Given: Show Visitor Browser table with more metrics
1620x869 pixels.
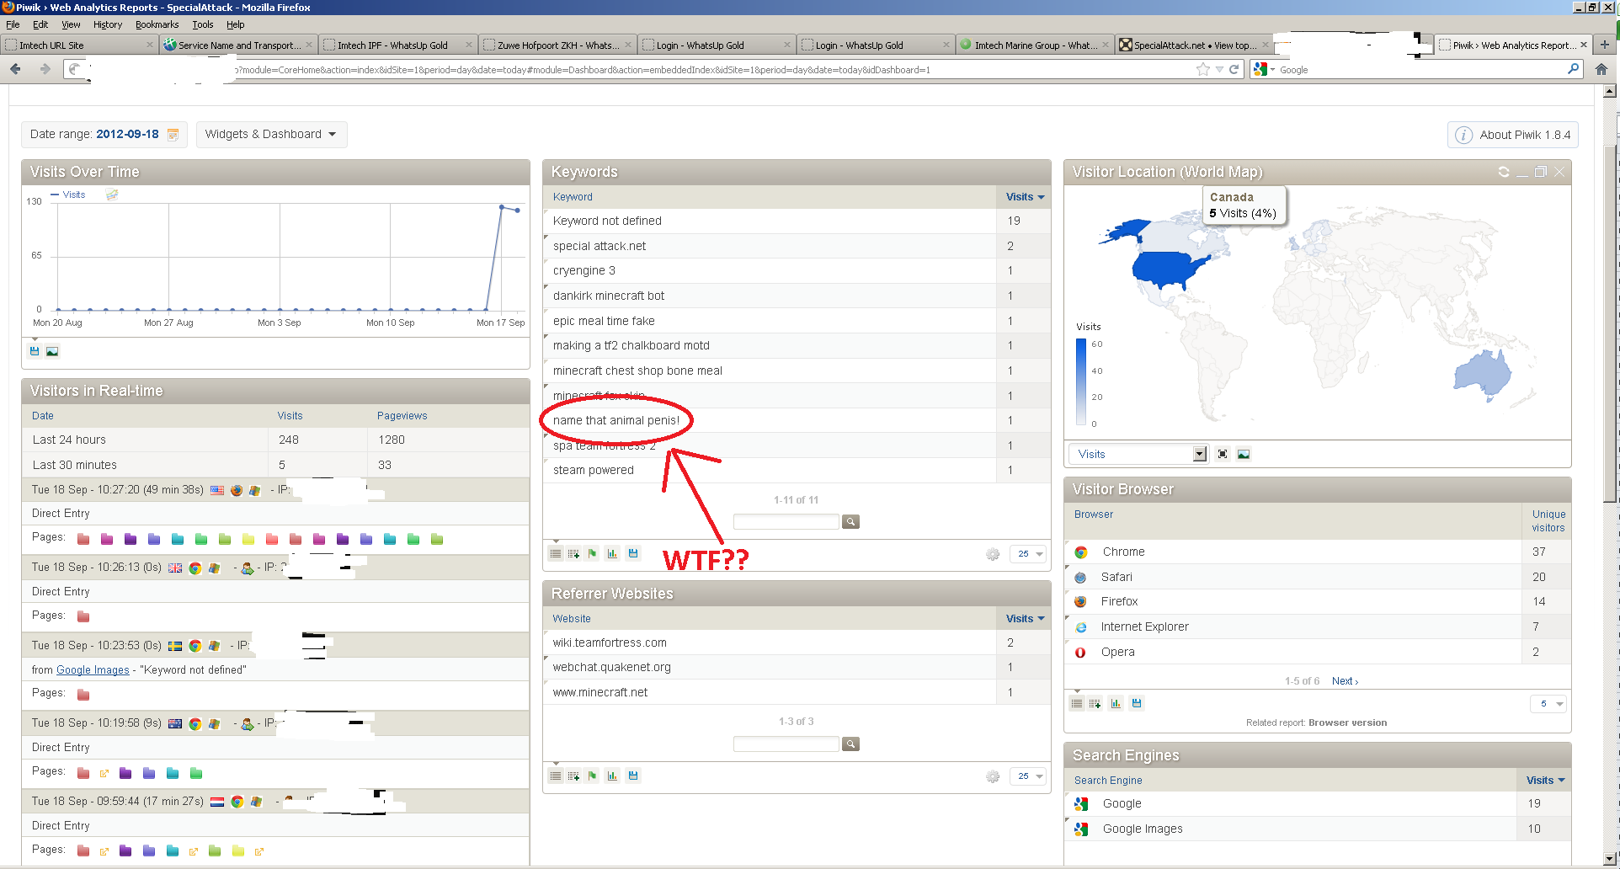Looking at the screenshot, I should pyautogui.click(x=1095, y=703).
